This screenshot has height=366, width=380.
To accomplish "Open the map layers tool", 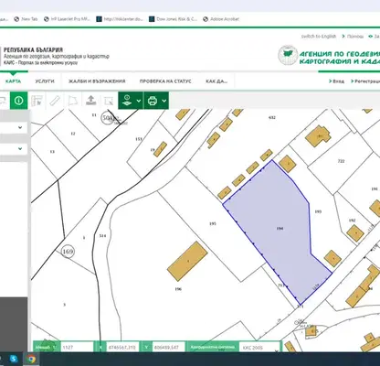I will coord(127,101).
